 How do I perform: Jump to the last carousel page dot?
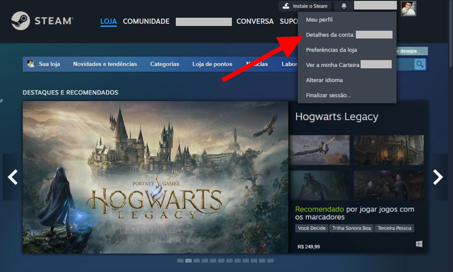click(270, 261)
